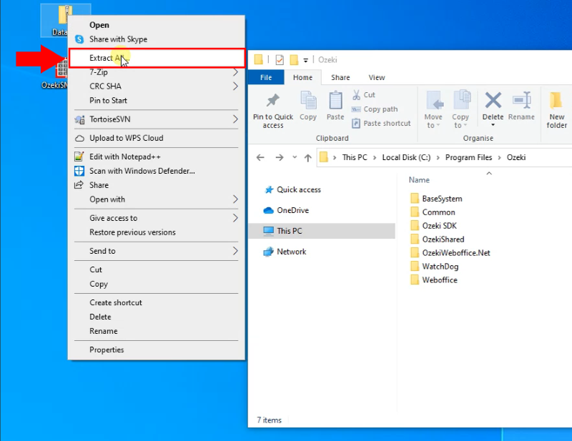The width and height of the screenshot is (572, 441).
Task: Click the red Delete X icon
Action: click(x=493, y=100)
